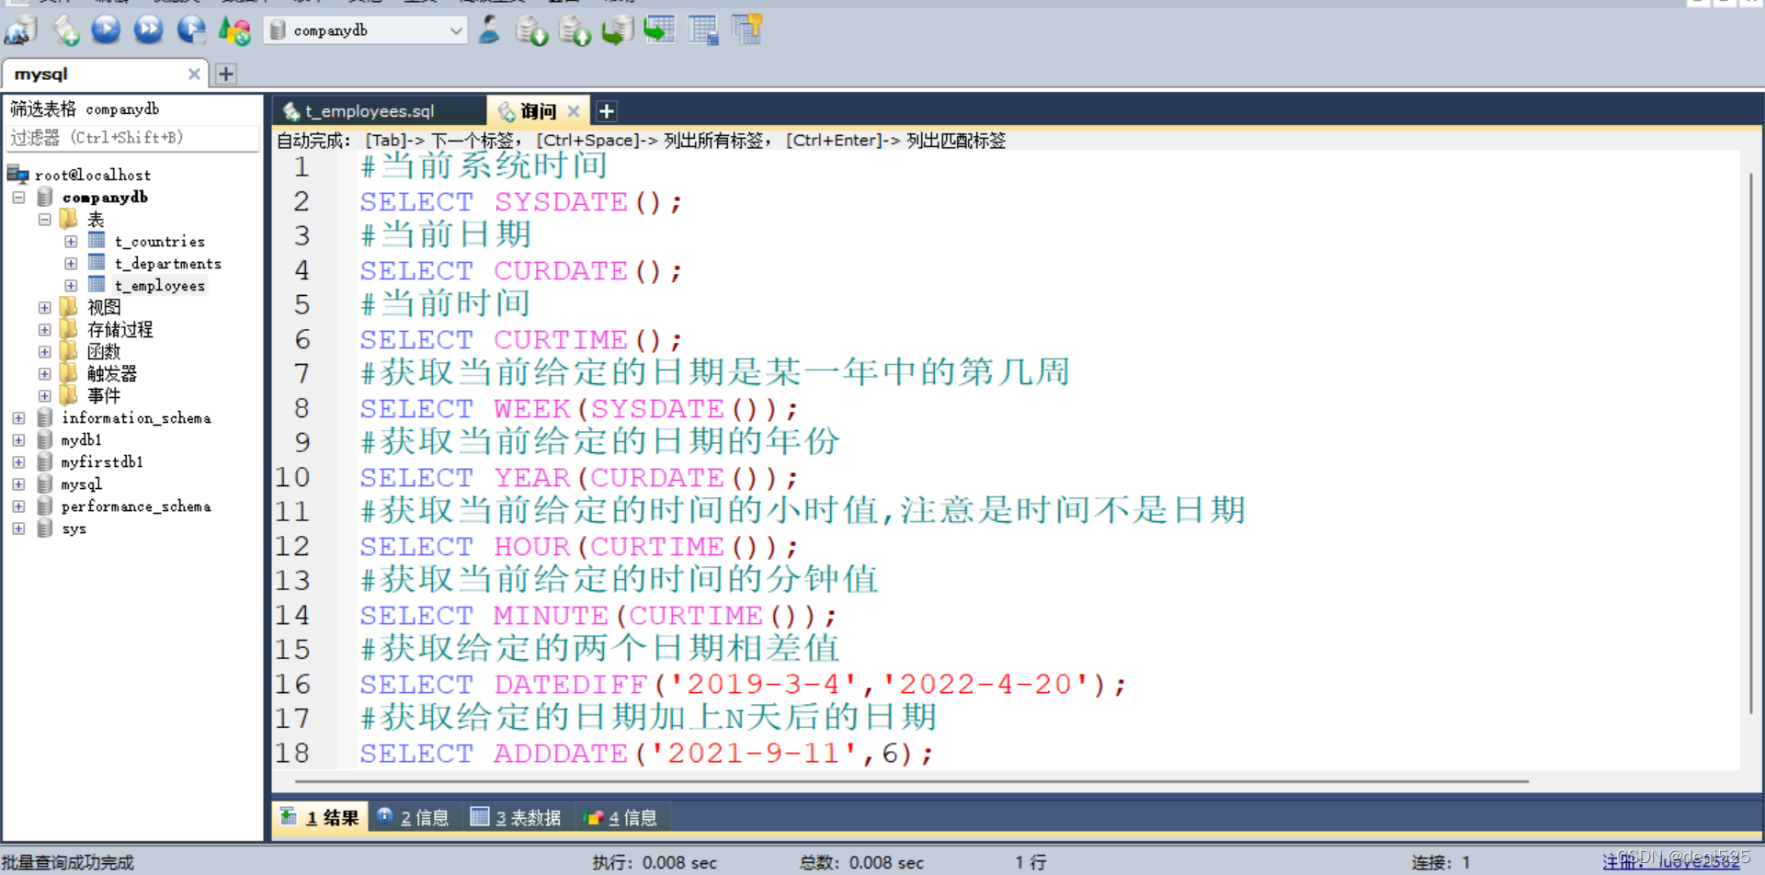This screenshot has width=1765, height=875.
Task: Select the companydb database label
Action: point(105,198)
